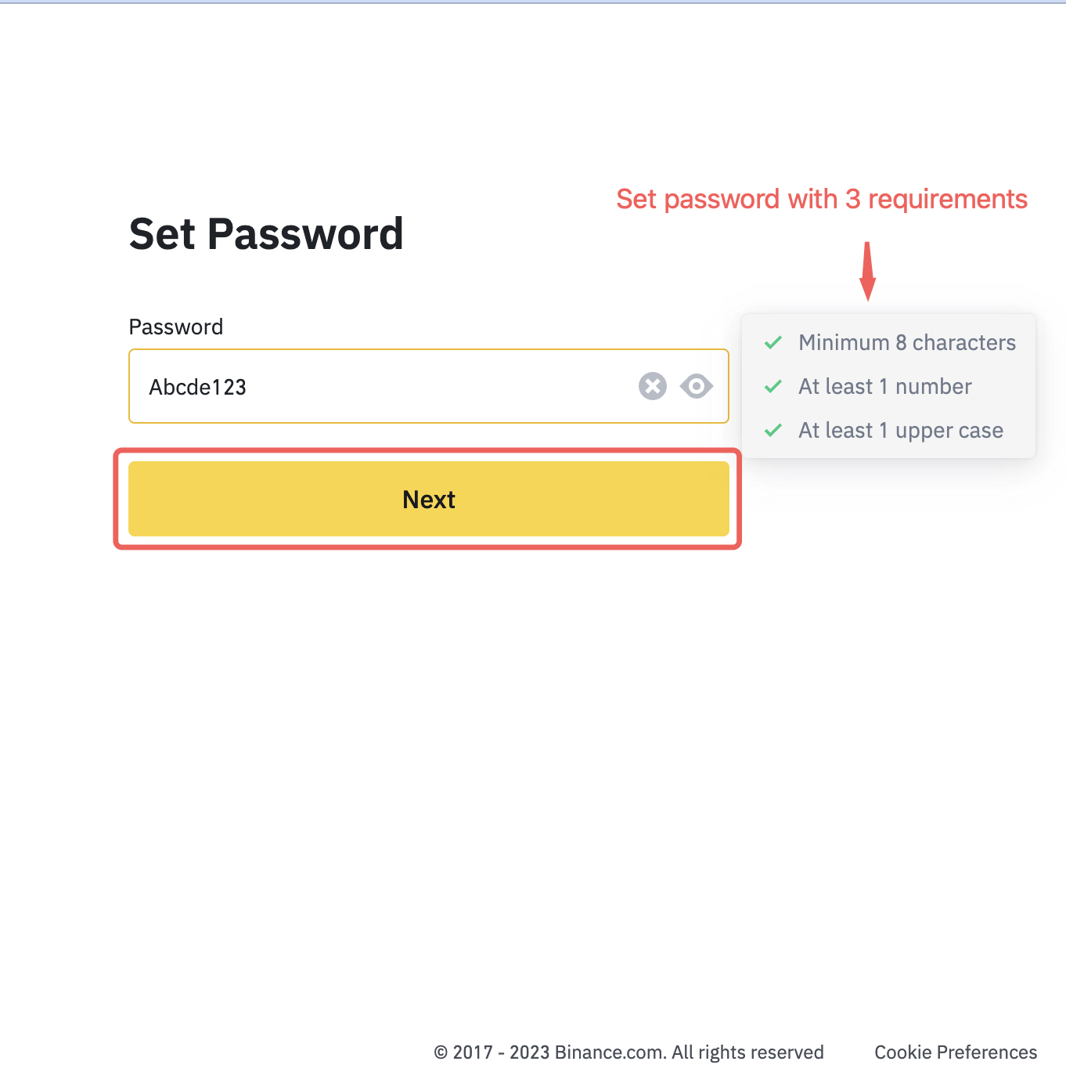Screen dimensions: 1066x1083
Task: Click the Binance.com copyright link
Action: [629, 1052]
